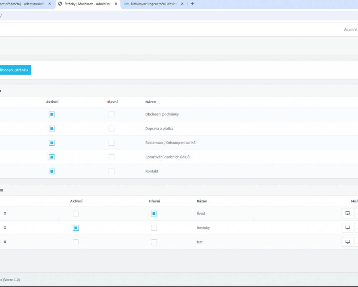Select Kontakt page name

click(x=151, y=171)
